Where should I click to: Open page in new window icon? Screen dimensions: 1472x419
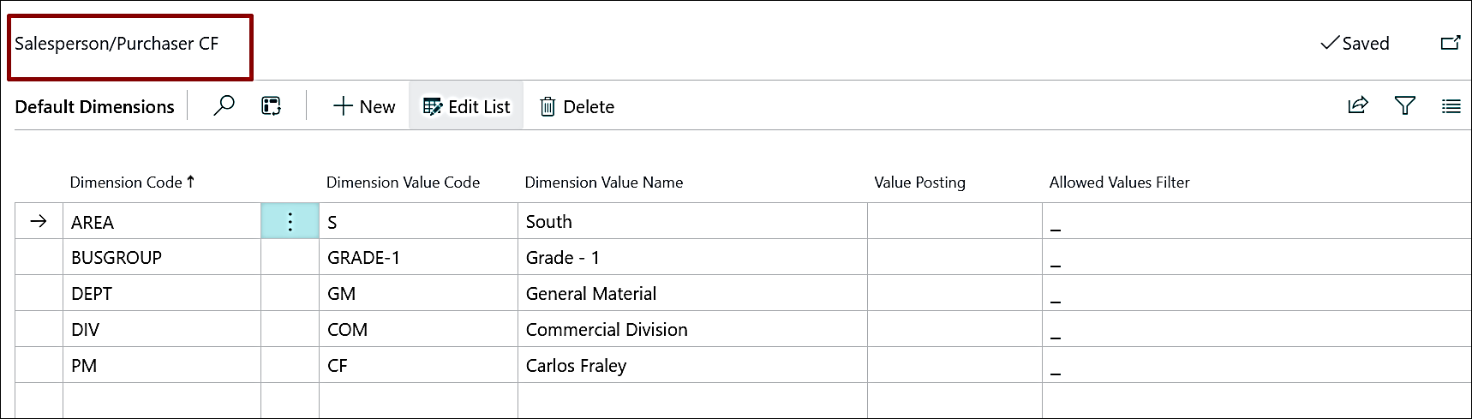[x=1451, y=42]
